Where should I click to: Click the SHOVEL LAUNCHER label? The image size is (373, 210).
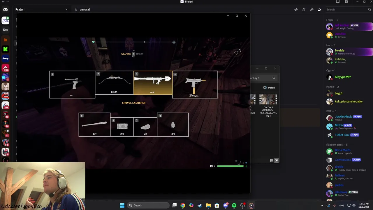coord(133,103)
